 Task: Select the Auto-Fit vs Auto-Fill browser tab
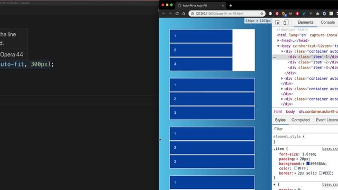[x=201, y=6]
